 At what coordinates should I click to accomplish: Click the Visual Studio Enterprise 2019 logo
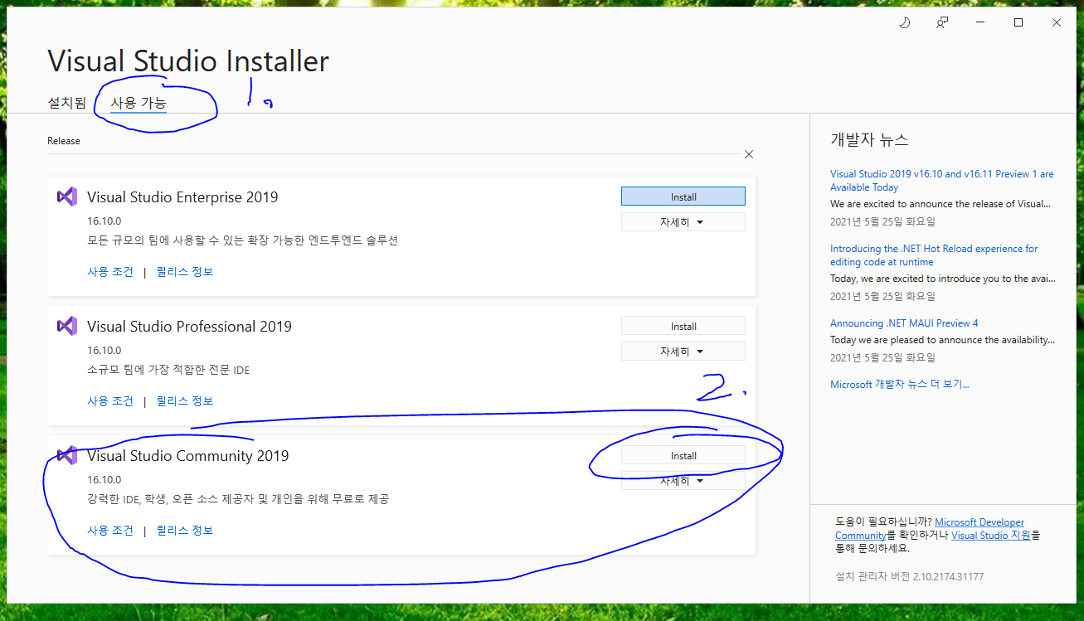[x=67, y=196]
